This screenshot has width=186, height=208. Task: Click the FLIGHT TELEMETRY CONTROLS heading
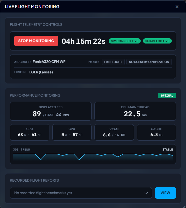tap(36, 25)
